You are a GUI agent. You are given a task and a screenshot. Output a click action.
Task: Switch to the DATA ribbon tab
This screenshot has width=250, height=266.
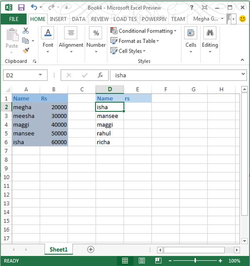79,19
